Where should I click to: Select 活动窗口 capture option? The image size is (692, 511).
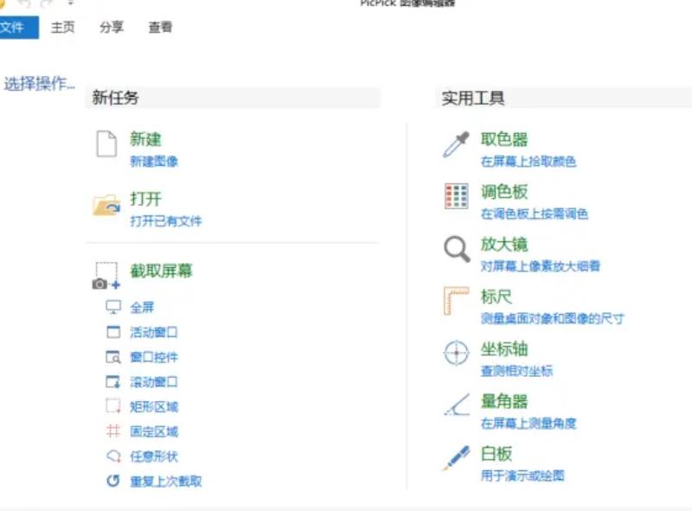click(x=154, y=332)
